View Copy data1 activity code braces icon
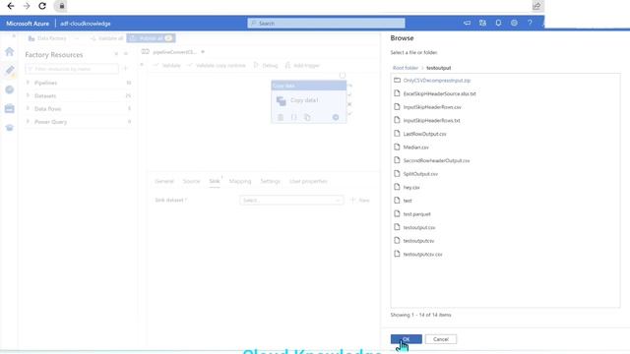 [x=293, y=117]
